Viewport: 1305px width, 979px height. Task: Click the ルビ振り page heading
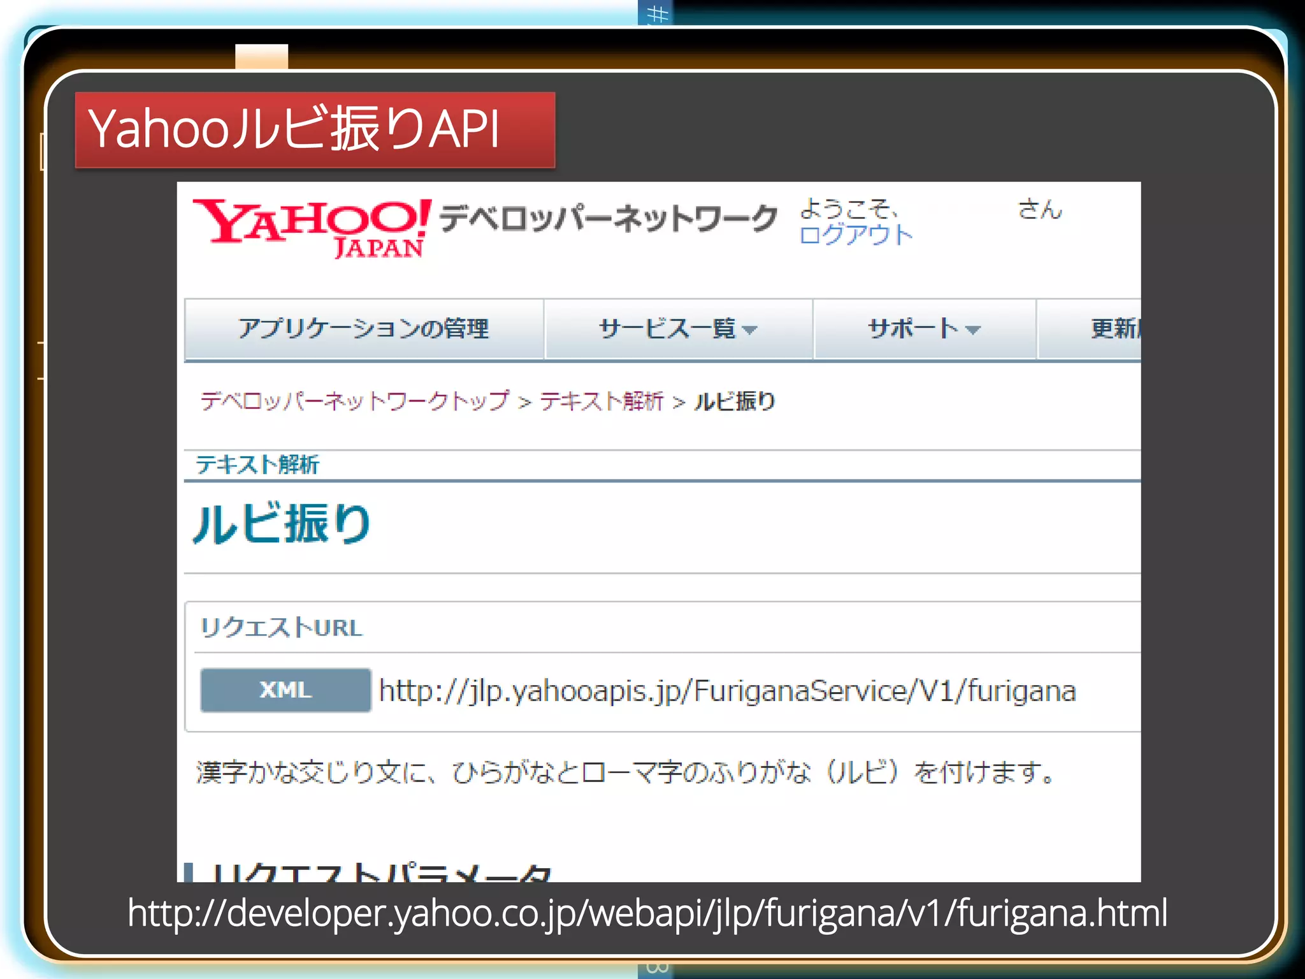point(281,524)
